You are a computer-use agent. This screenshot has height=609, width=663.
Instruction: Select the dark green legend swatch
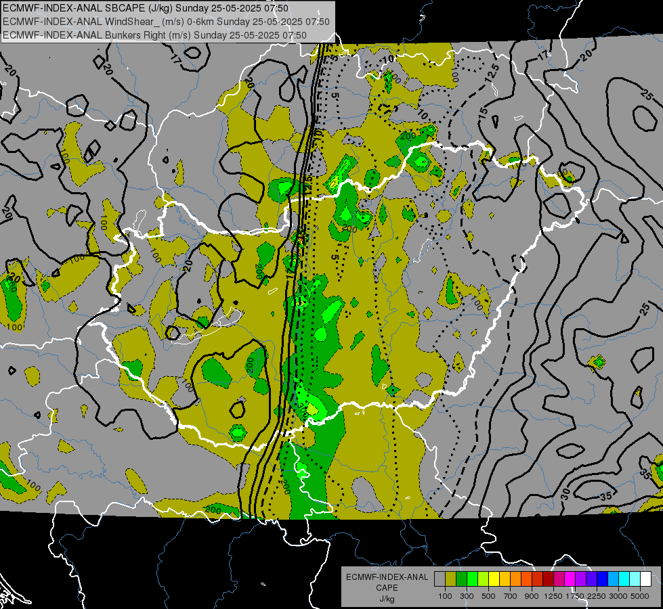[x=461, y=579]
